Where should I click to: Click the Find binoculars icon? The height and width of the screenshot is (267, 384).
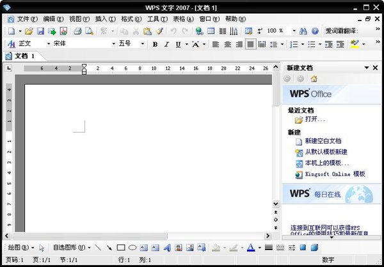[x=303, y=31]
